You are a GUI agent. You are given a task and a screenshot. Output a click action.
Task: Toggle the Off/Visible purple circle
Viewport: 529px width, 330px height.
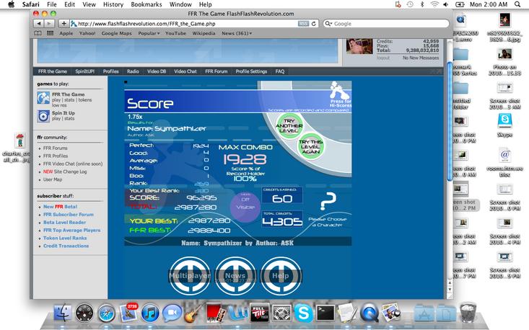pos(245,206)
